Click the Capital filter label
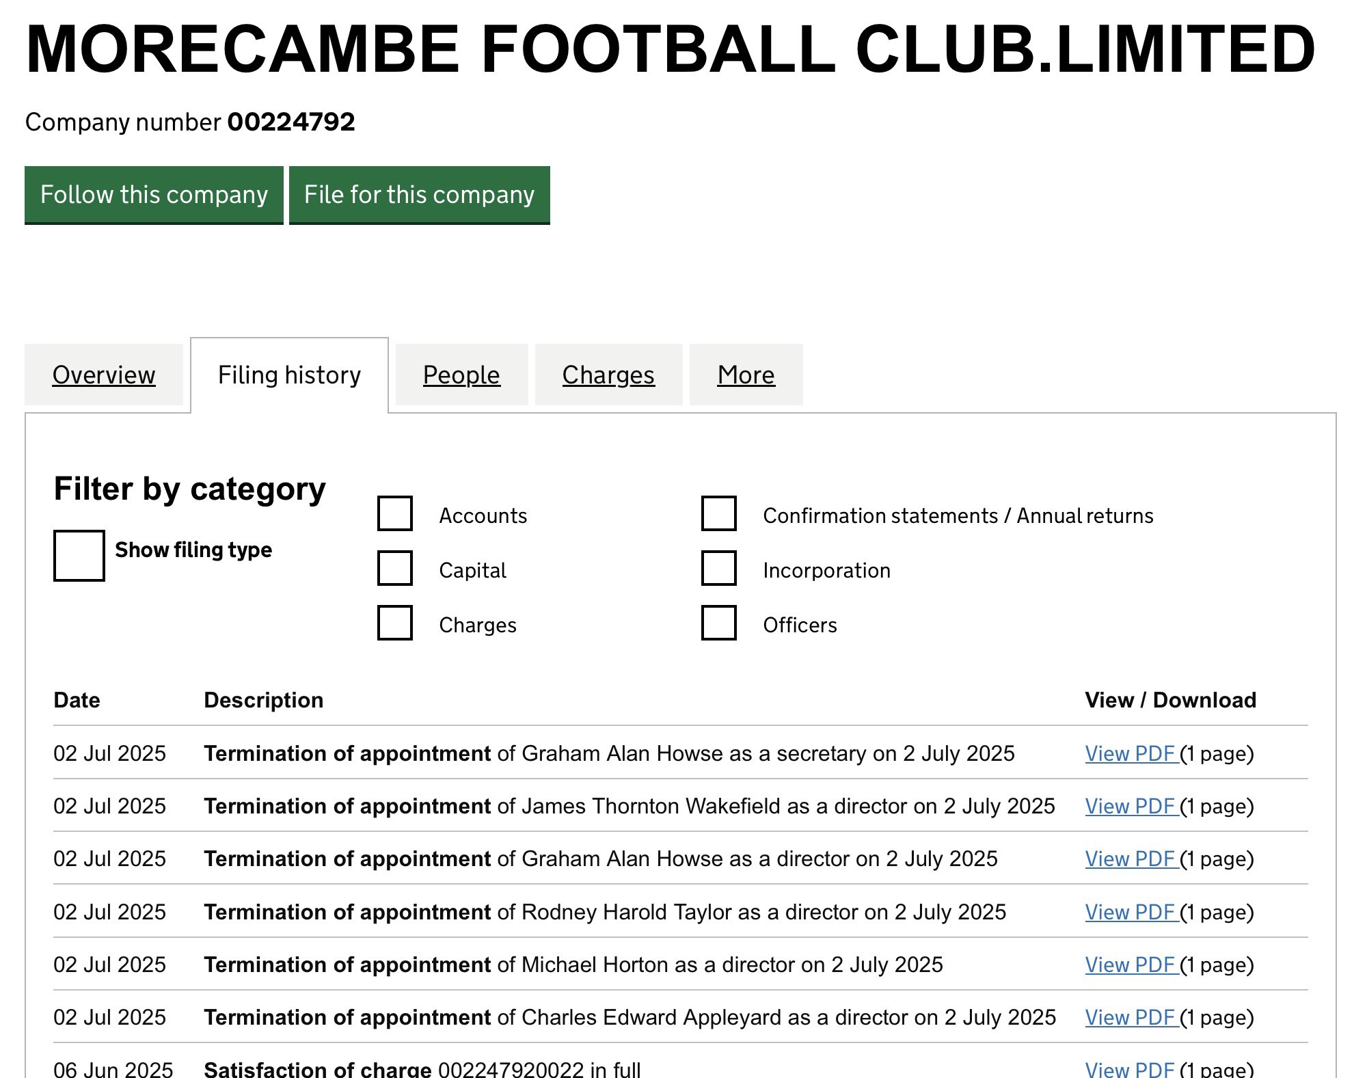Image resolution: width=1367 pixels, height=1078 pixels. coord(473,570)
